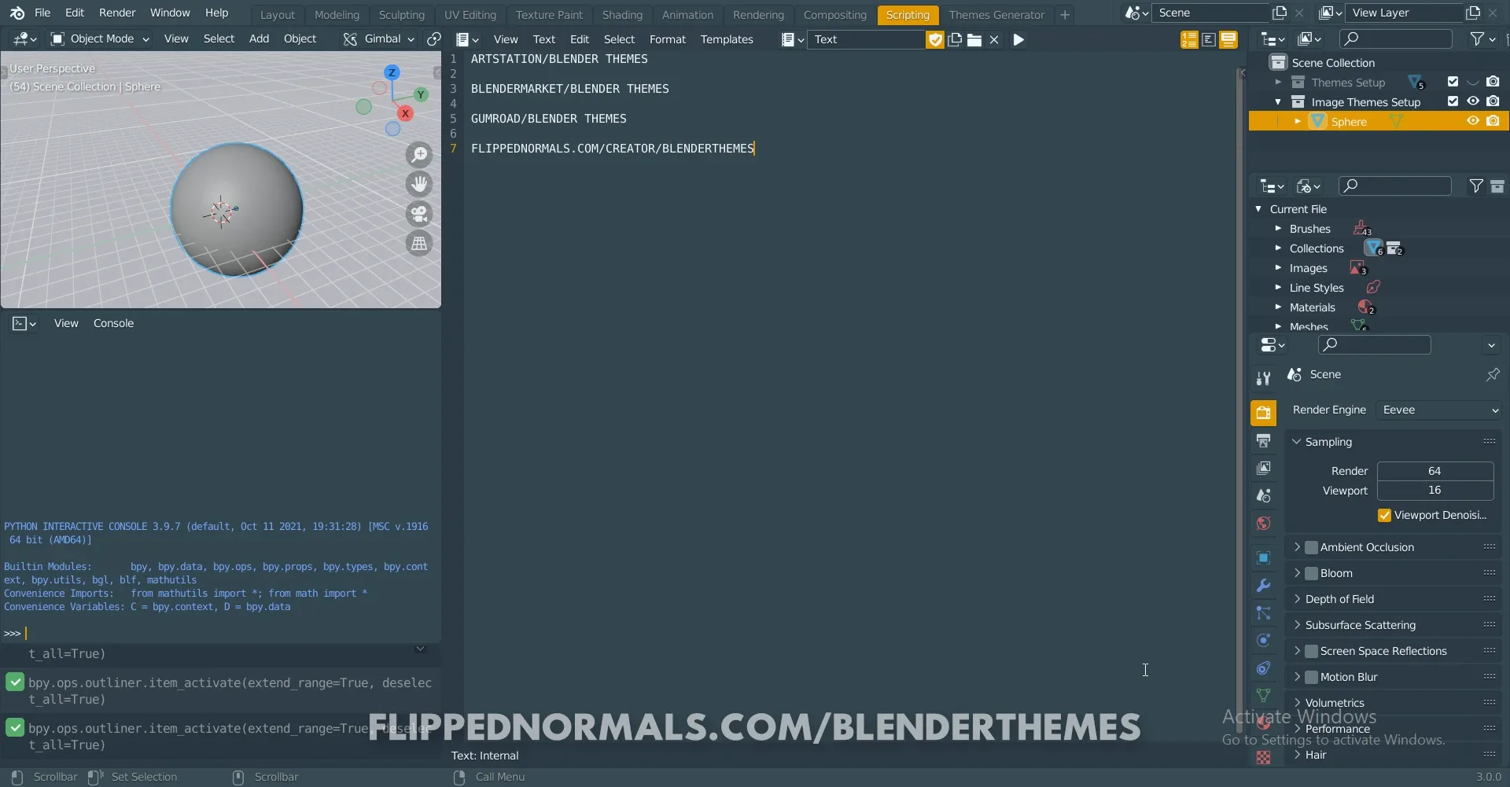1510x787 pixels.
Task: Collapse the Current File tree
Action: [x=1258, y=209]
